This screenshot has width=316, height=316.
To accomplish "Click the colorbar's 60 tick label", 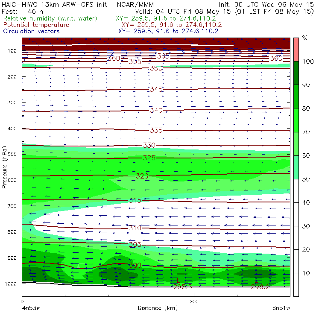I will pyautogui.click(x=306, y=155).
